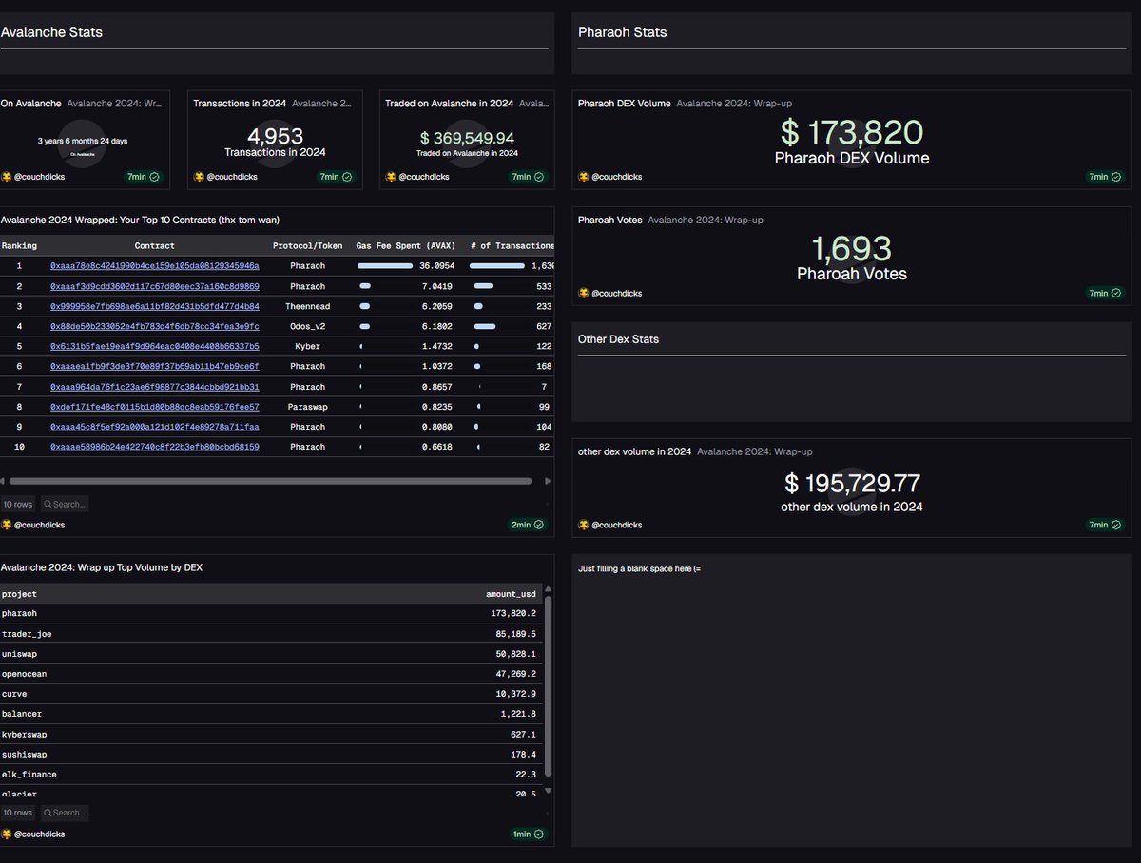Sort by the amount_usd column header
The image size is (1141, 863).
pos(511,594)
